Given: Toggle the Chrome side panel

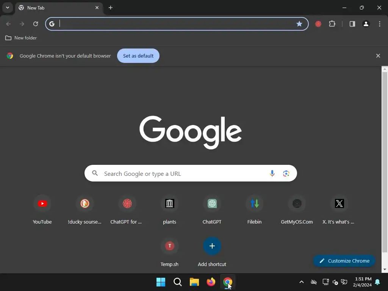Looking at the screenshot, I should [x=352, y=24].
